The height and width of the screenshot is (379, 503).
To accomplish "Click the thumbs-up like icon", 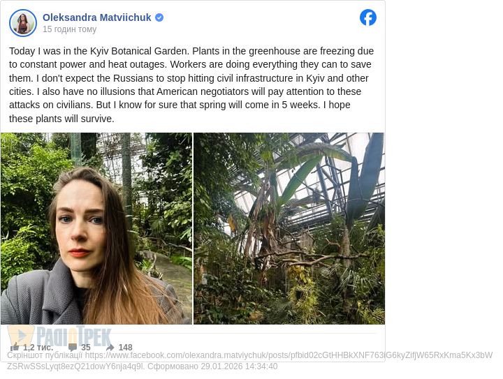I will pyautogui.click(x=15, y=347).
